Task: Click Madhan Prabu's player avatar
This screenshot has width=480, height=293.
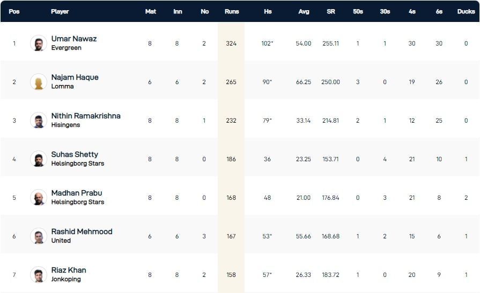Action: pyautogui.click(x=39, y=198)
